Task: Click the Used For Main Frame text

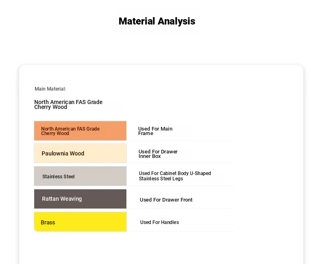Action: tap(155, 131)
